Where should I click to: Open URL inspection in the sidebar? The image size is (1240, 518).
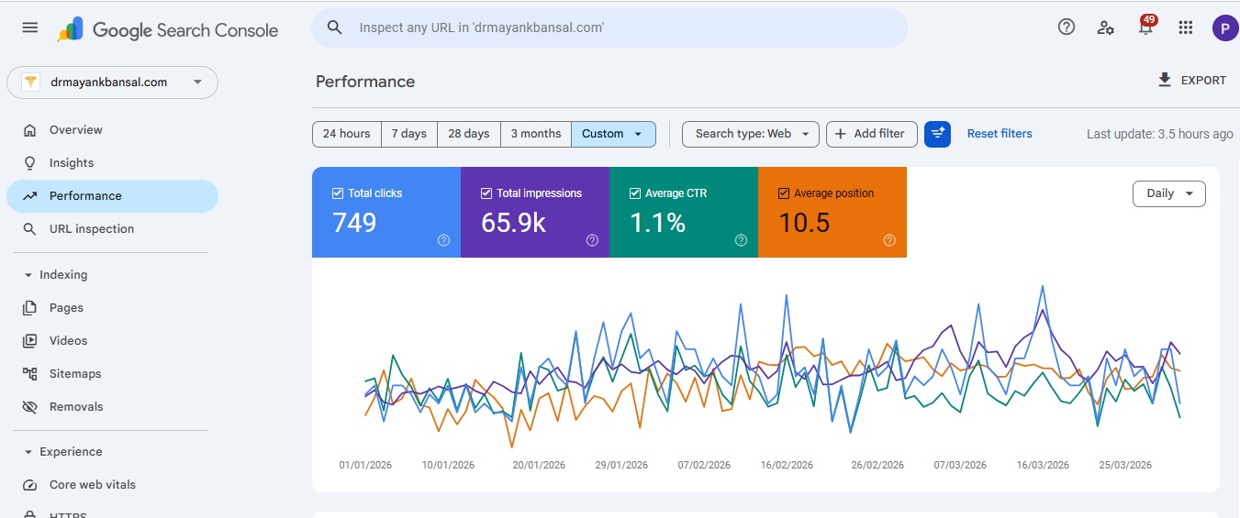pyautogui.click(x=112, y=229)
